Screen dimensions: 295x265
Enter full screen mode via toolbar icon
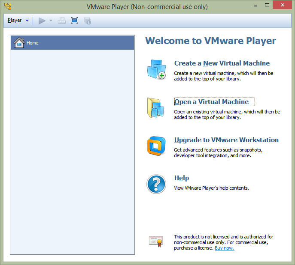tap(75, 21)
